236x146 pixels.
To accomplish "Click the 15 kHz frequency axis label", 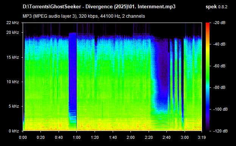I will coord(12,57).
